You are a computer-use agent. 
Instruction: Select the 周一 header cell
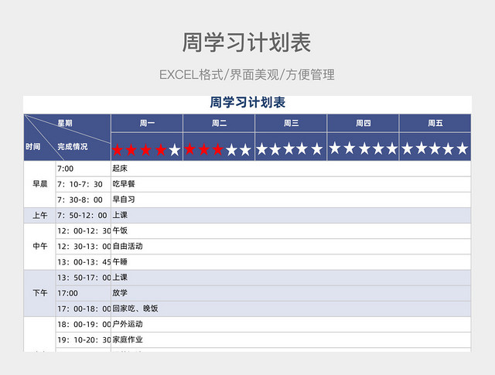coord(147,123)
